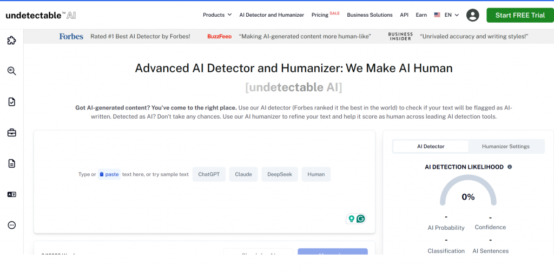Open the user profile avatar icon
The height and width of the screenshot is (273, 554).
(x=472, y=15)
